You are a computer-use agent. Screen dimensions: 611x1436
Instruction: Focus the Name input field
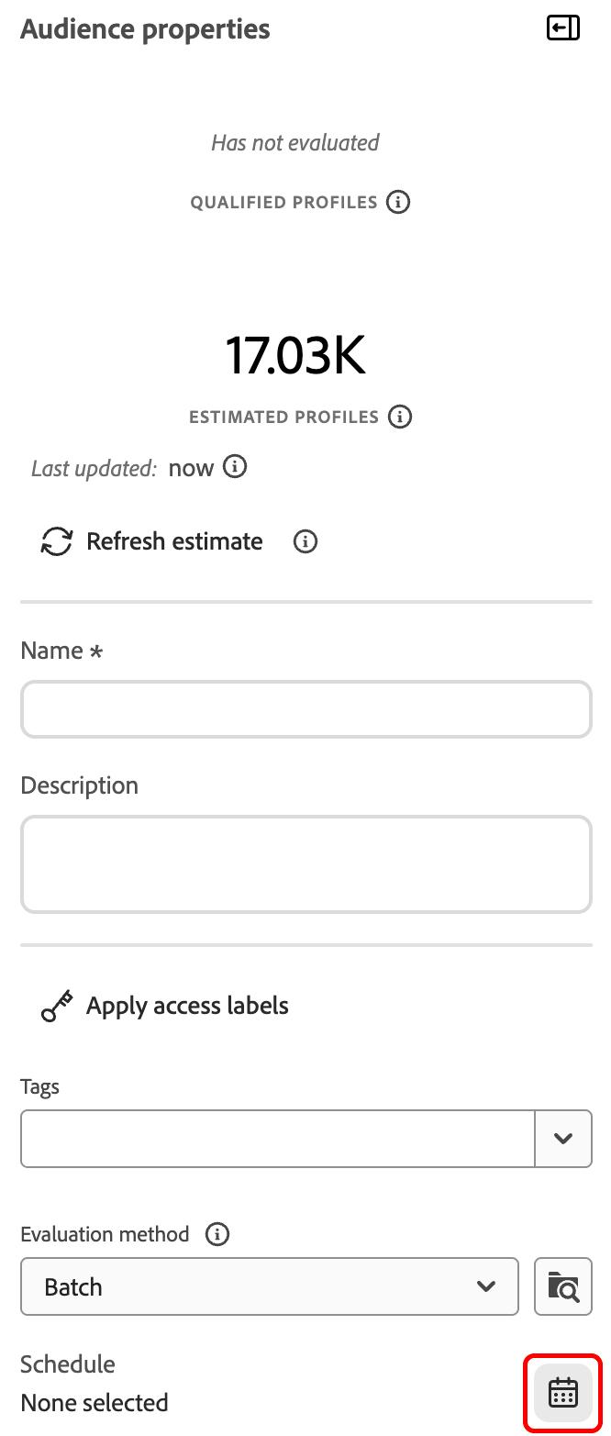tap(306, 709)
